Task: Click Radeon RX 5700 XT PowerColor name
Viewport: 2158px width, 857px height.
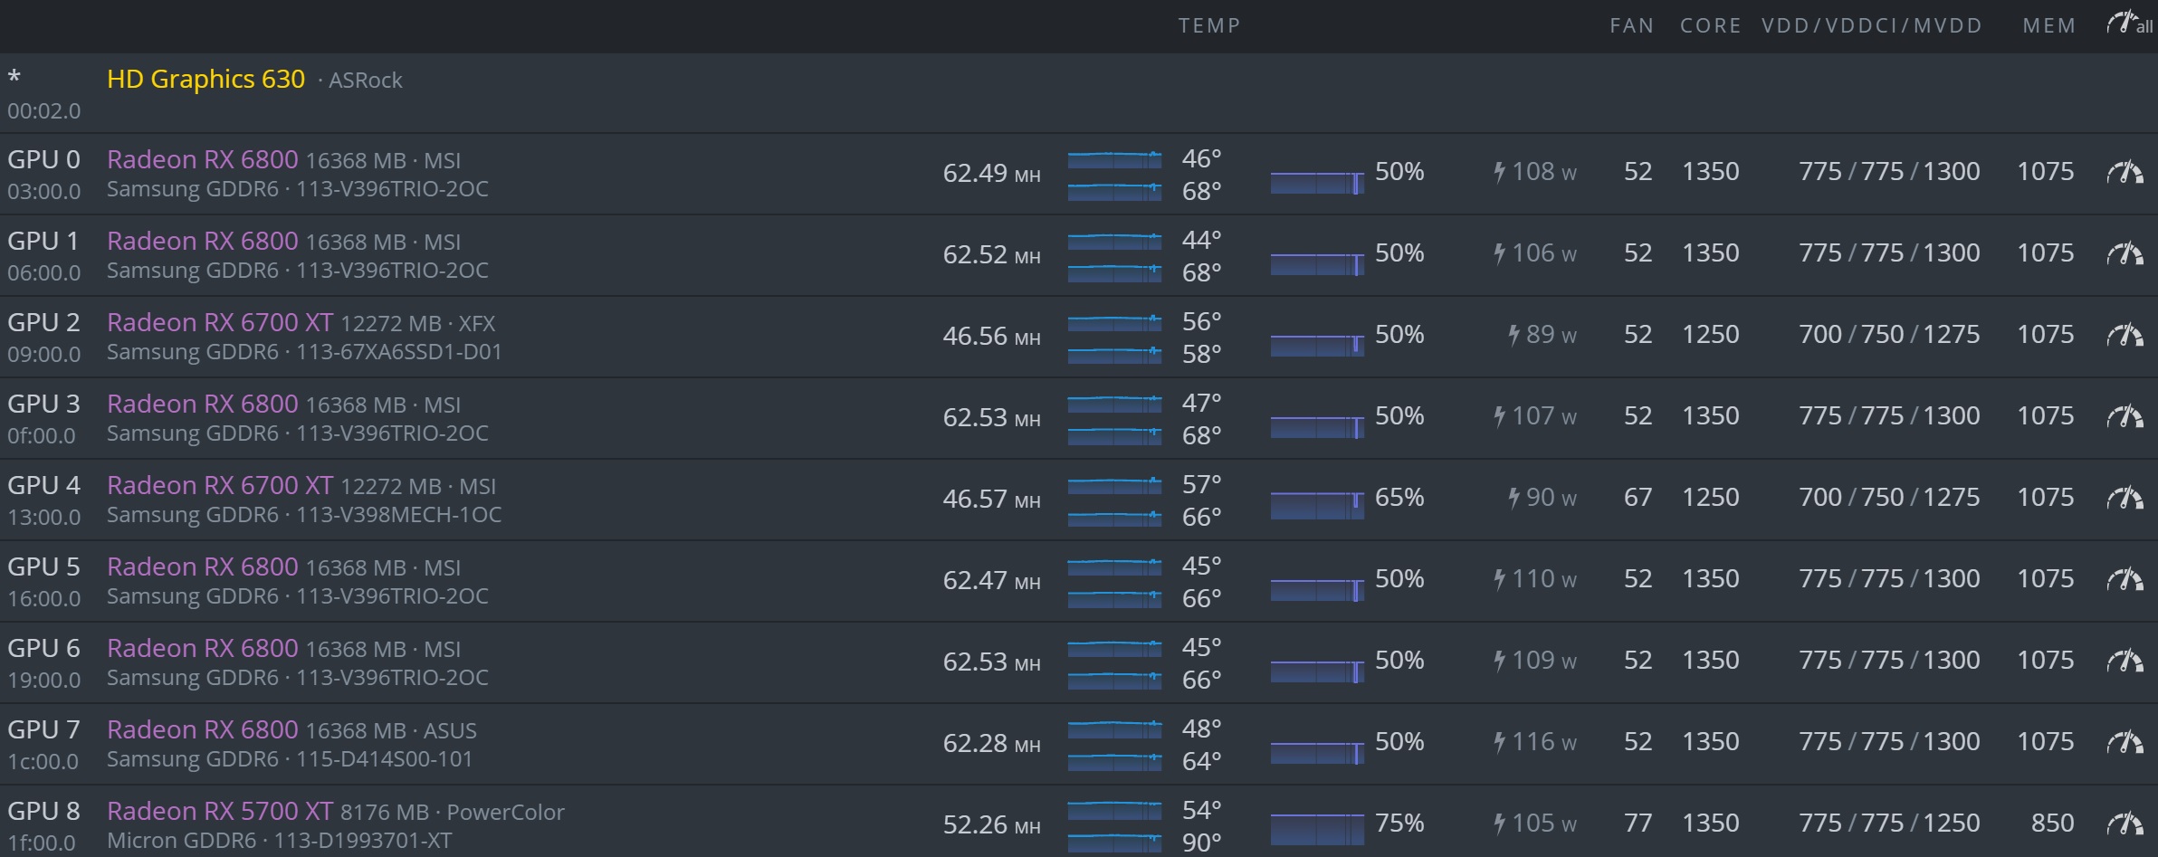Action: pyautogui.click(x=220, y=811)
